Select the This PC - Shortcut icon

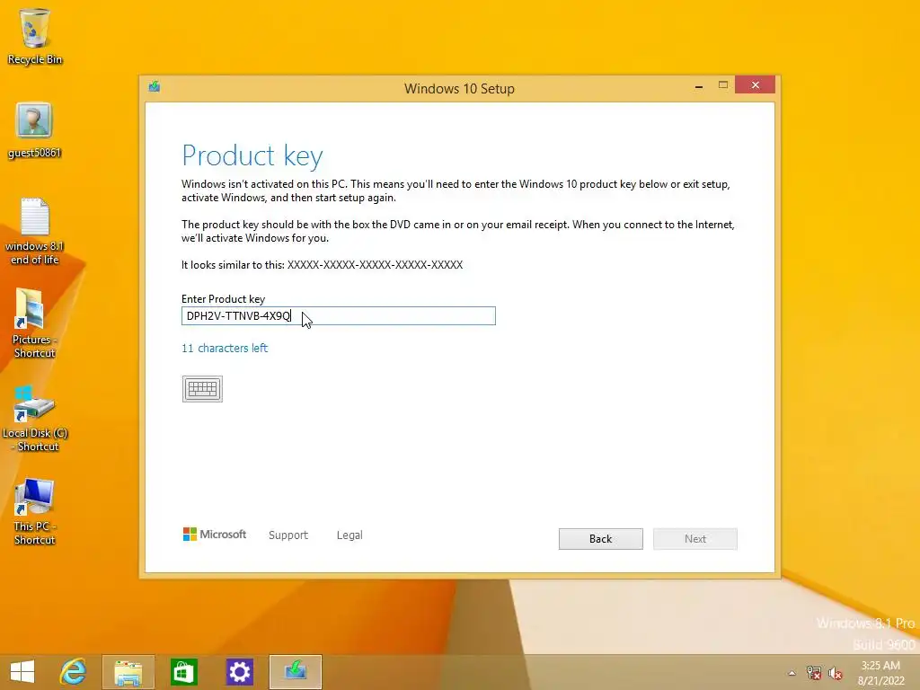coord(34,511)
